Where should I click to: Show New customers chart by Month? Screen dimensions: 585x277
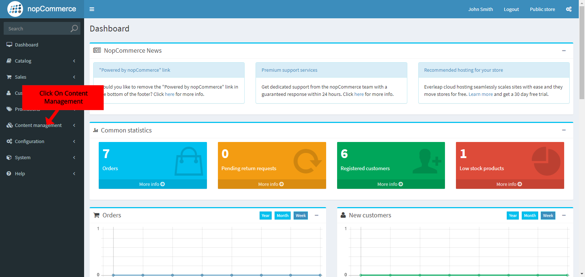[x=530, y=216]
